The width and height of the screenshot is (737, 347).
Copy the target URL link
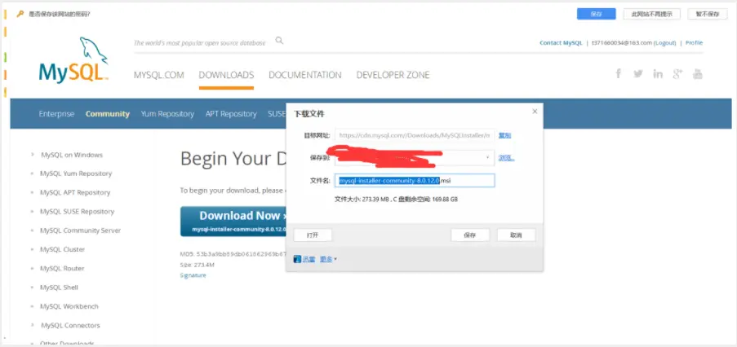(505, 135)
